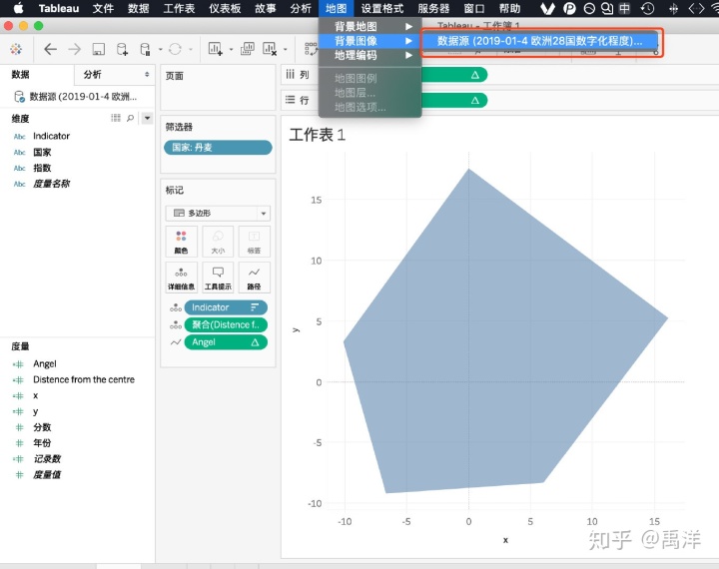Open 背景地图 submenu in 地图 menu
This screenshot has width=719, height=569.
tap(370, 26)
